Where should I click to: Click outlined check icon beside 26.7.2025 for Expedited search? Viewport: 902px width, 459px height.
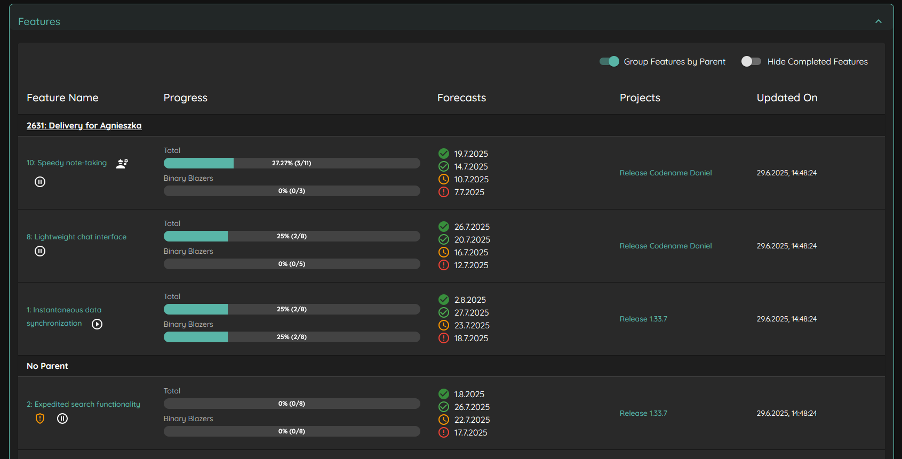(x=444, y=407)
